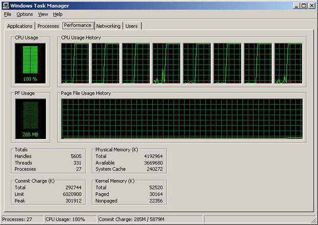Maximize the Task Manager window
Screen dimensions: 318x225
click(x=304, y=5)
